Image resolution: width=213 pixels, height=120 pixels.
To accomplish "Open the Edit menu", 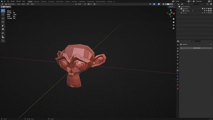I will coord(8,1).
